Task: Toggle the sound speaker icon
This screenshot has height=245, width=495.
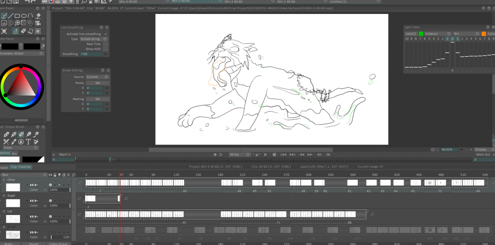Action: click(x=215, y=155)
